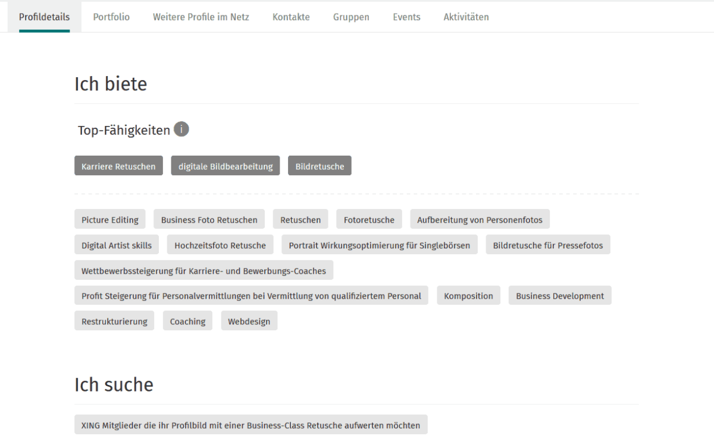Screen dimensions: 714x436
Task: Click the Coaching skill tag
Action: point(187,321)
